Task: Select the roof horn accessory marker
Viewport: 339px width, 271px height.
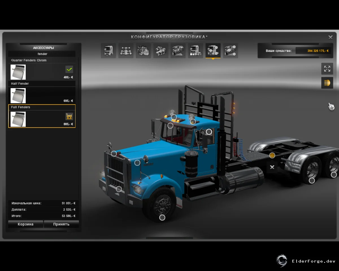Action: [193, 122]
